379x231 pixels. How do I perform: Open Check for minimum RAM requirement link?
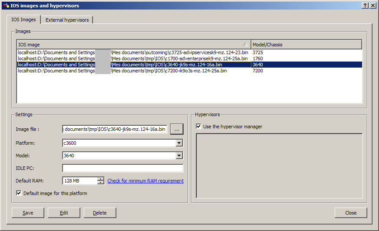[145, 181]
